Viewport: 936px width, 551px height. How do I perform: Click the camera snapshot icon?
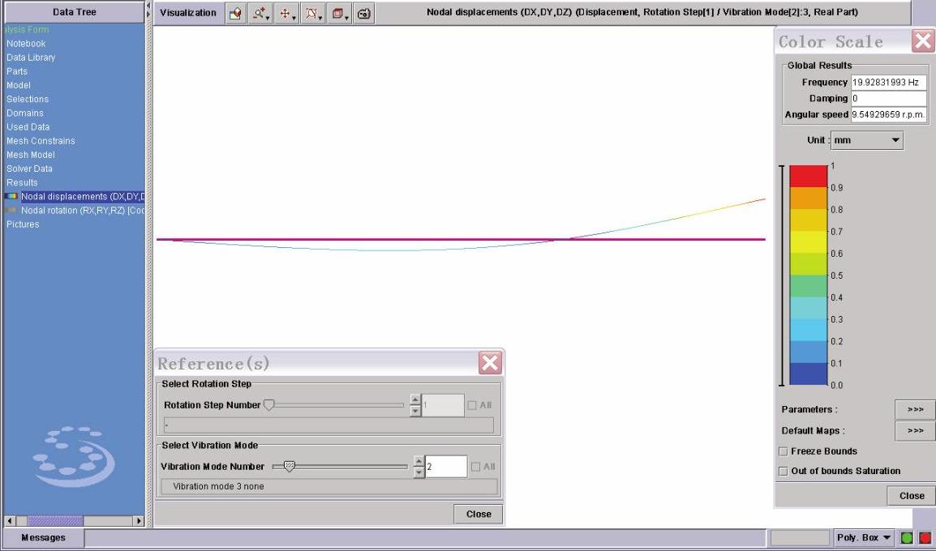pyautogui.click(x=364, y=13)
